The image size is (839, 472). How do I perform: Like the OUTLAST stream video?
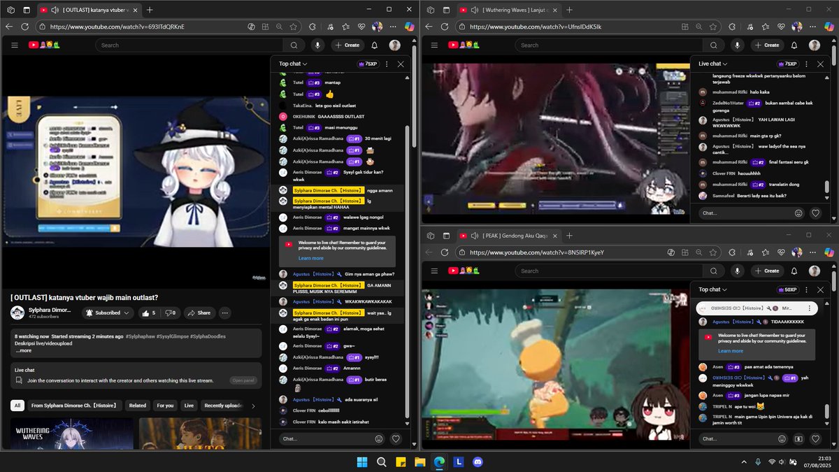click(x=148, y=313)
